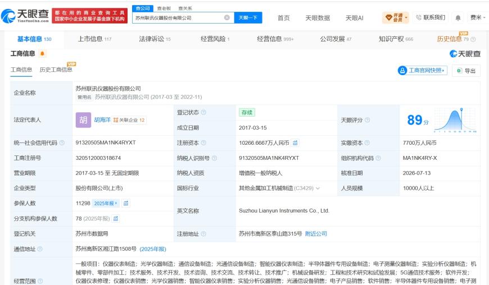The height and width of the screenshot is (285, 489).
Task: Switch to the 公司发展 tab
Action: pos(336,39)
